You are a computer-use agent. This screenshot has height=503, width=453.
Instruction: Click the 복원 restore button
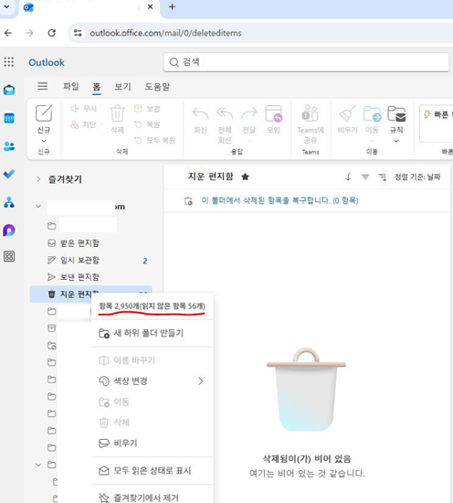point(147,124)
